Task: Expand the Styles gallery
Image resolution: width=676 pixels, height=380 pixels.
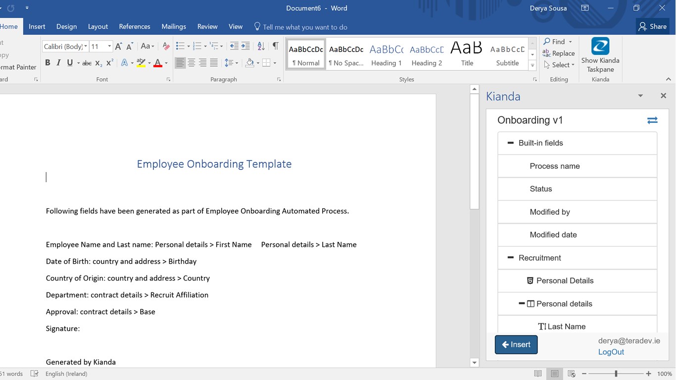Action: click(x=532, y=65)
